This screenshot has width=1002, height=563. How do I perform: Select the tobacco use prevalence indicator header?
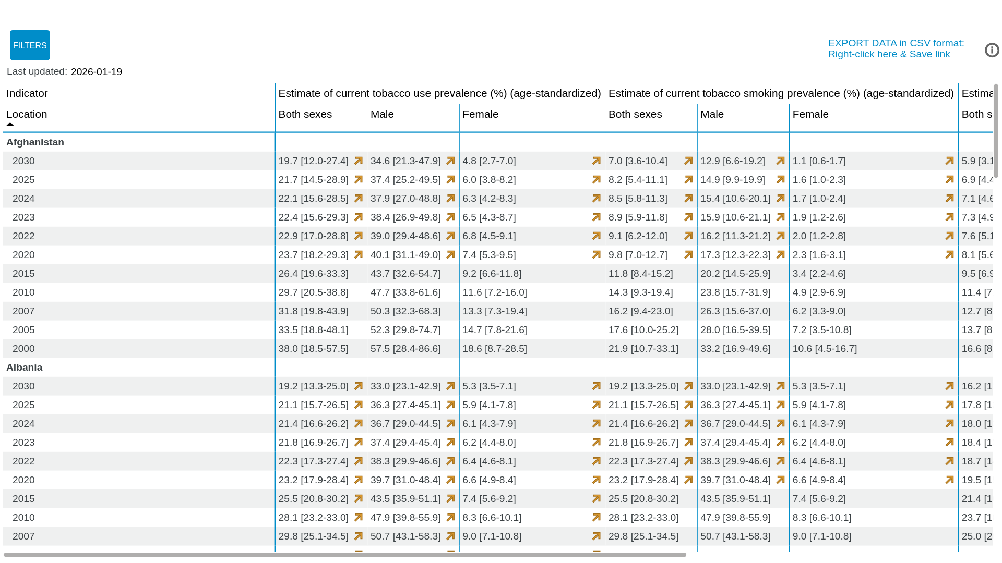click(439, 93)
